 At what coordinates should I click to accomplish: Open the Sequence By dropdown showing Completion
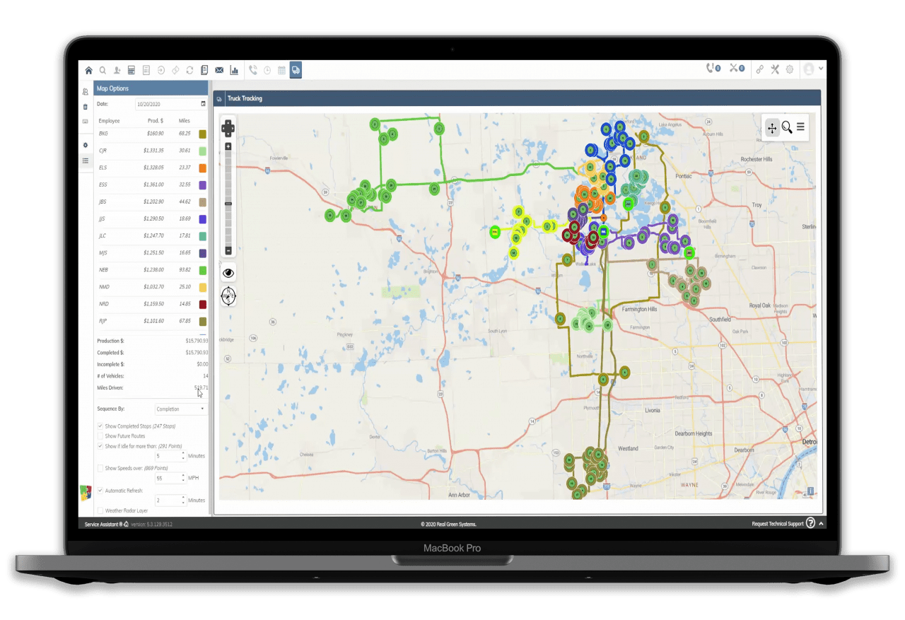180,408
